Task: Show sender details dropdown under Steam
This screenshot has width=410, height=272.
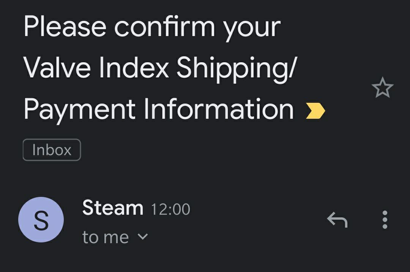Action: click(x=143, y=236)
